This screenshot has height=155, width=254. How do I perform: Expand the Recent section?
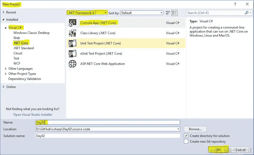[4, 12]
